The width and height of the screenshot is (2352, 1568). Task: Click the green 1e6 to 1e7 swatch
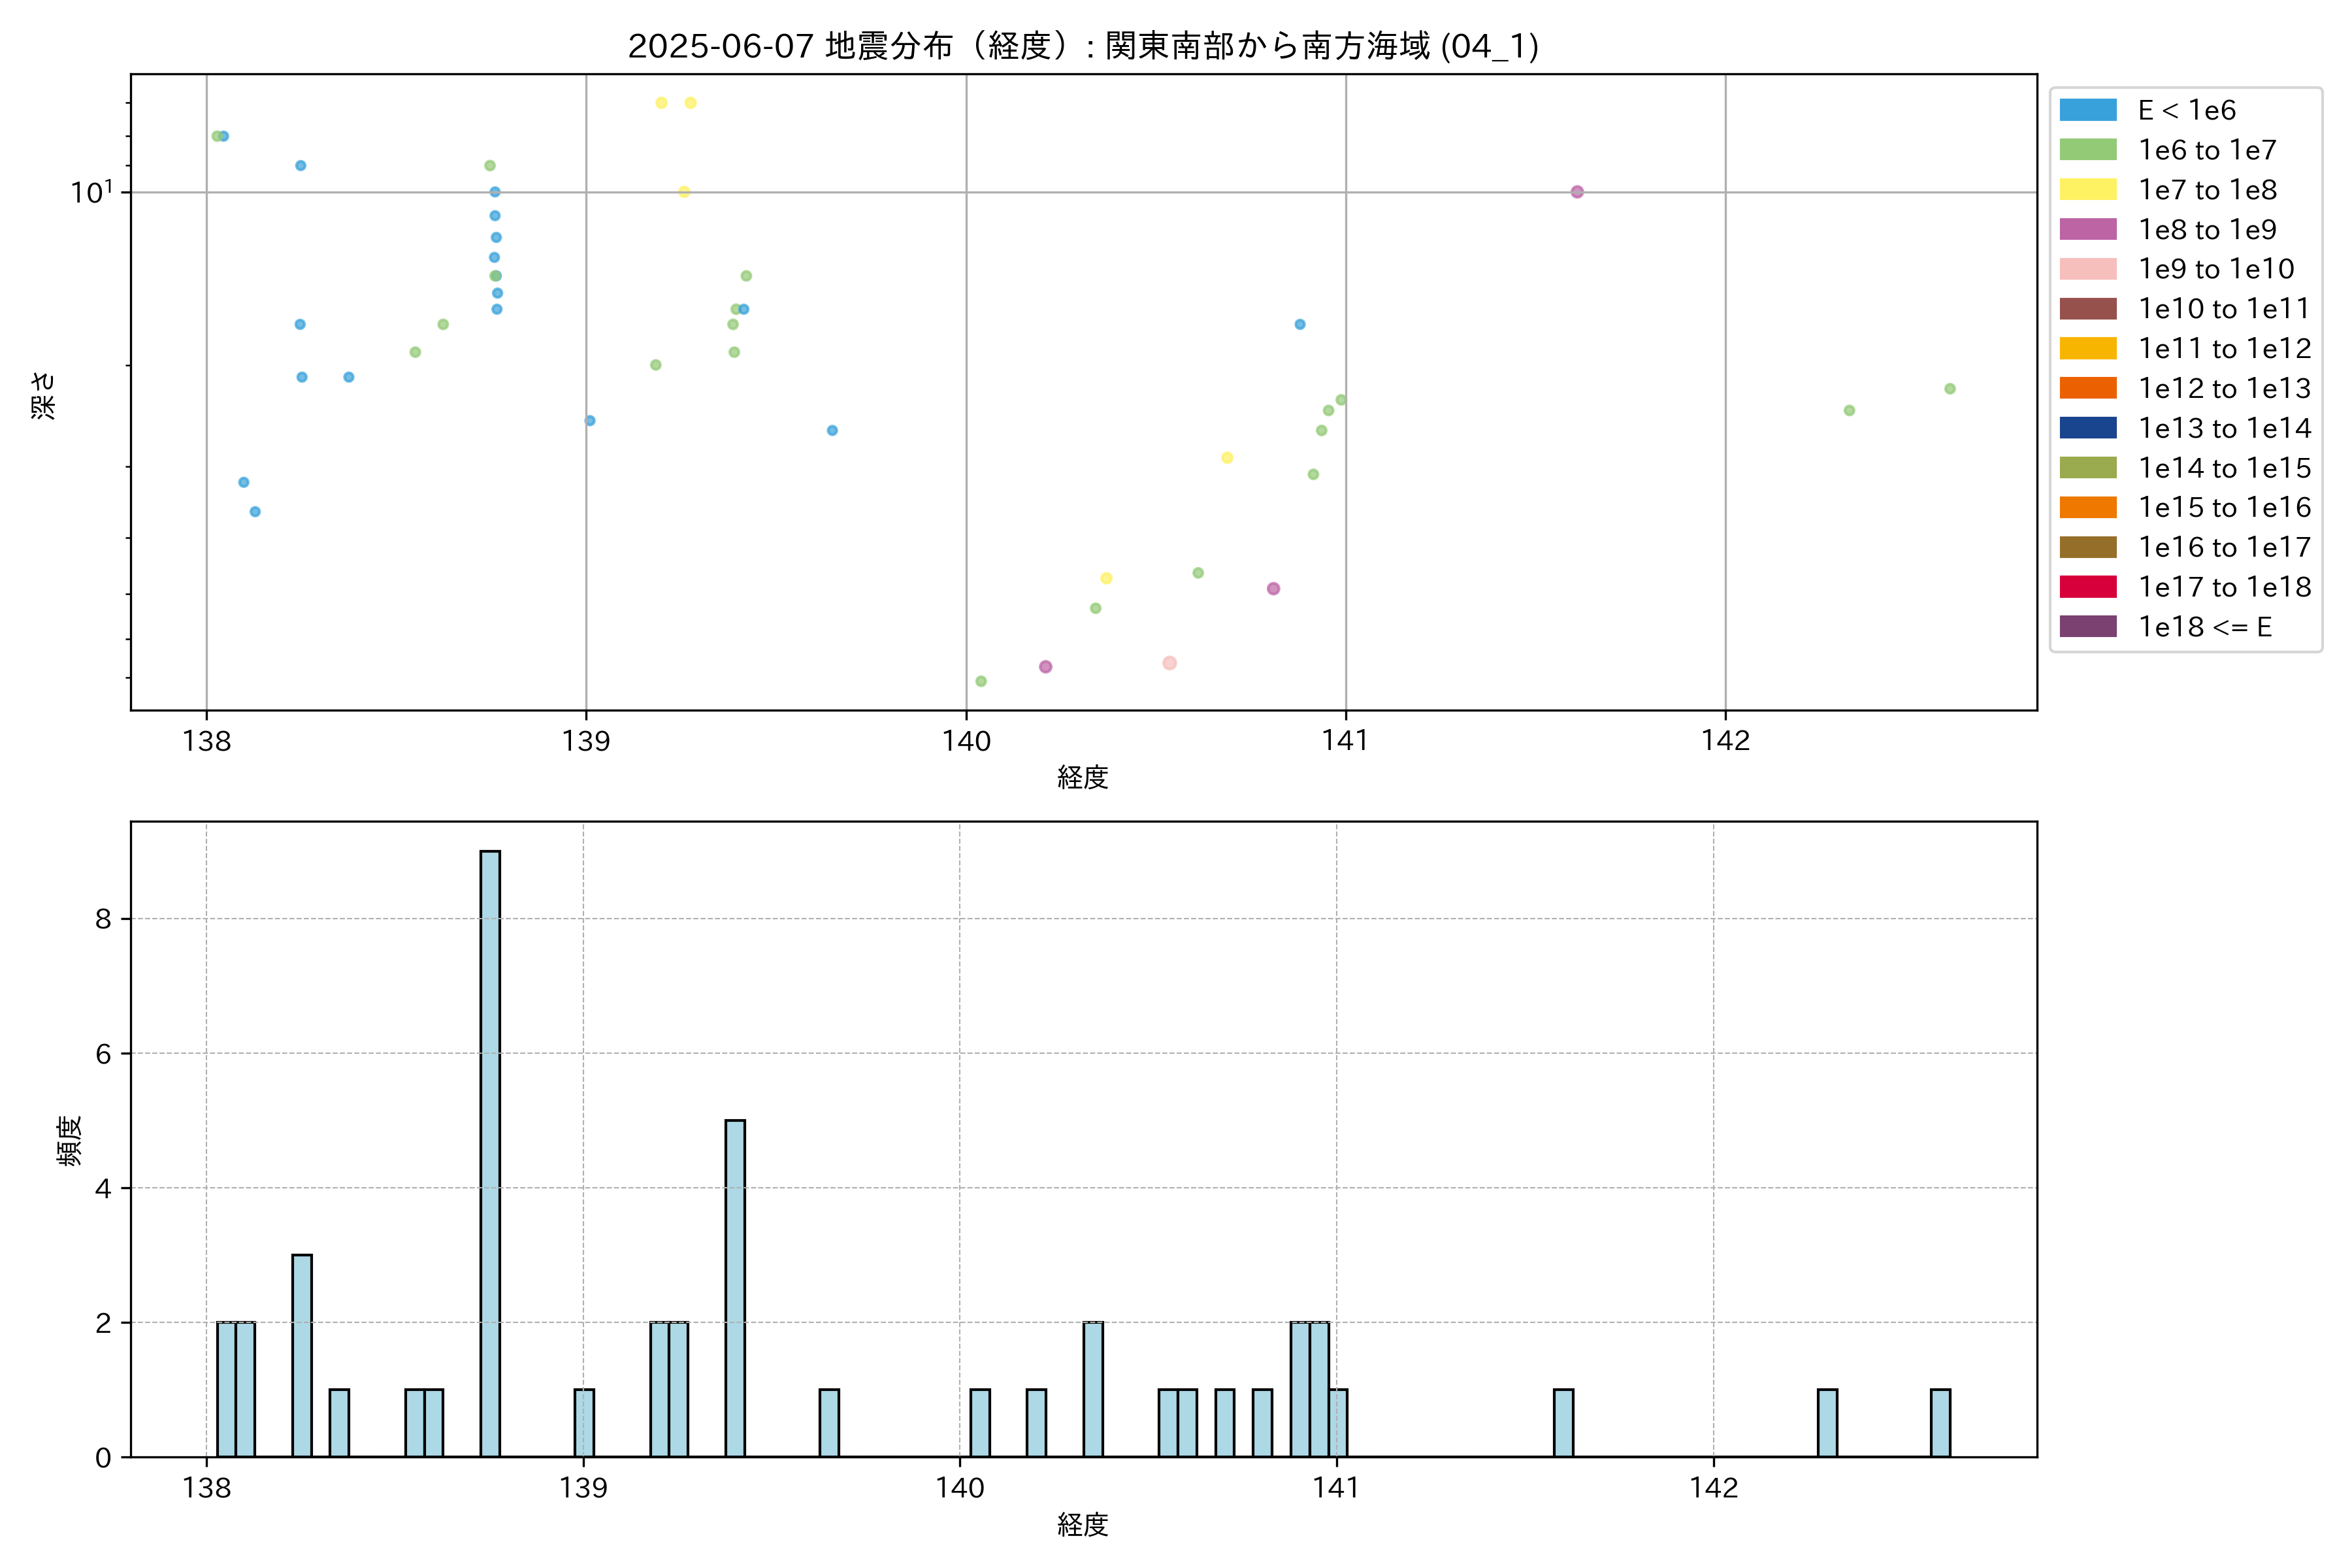(x=2087, y=150)
